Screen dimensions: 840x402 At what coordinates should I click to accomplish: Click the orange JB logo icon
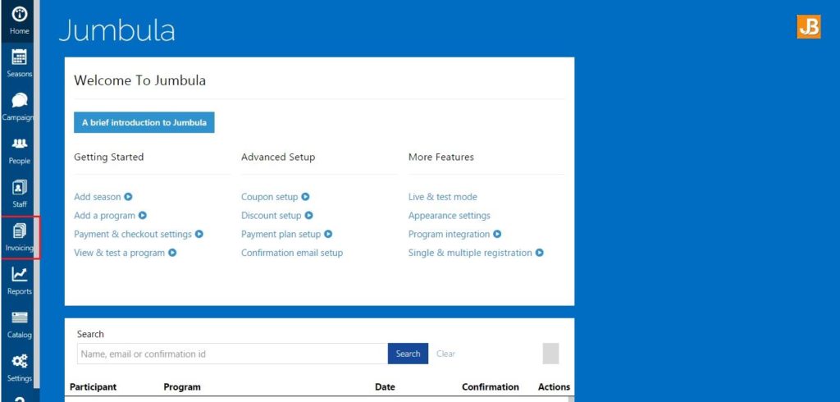tap(808, 27)
